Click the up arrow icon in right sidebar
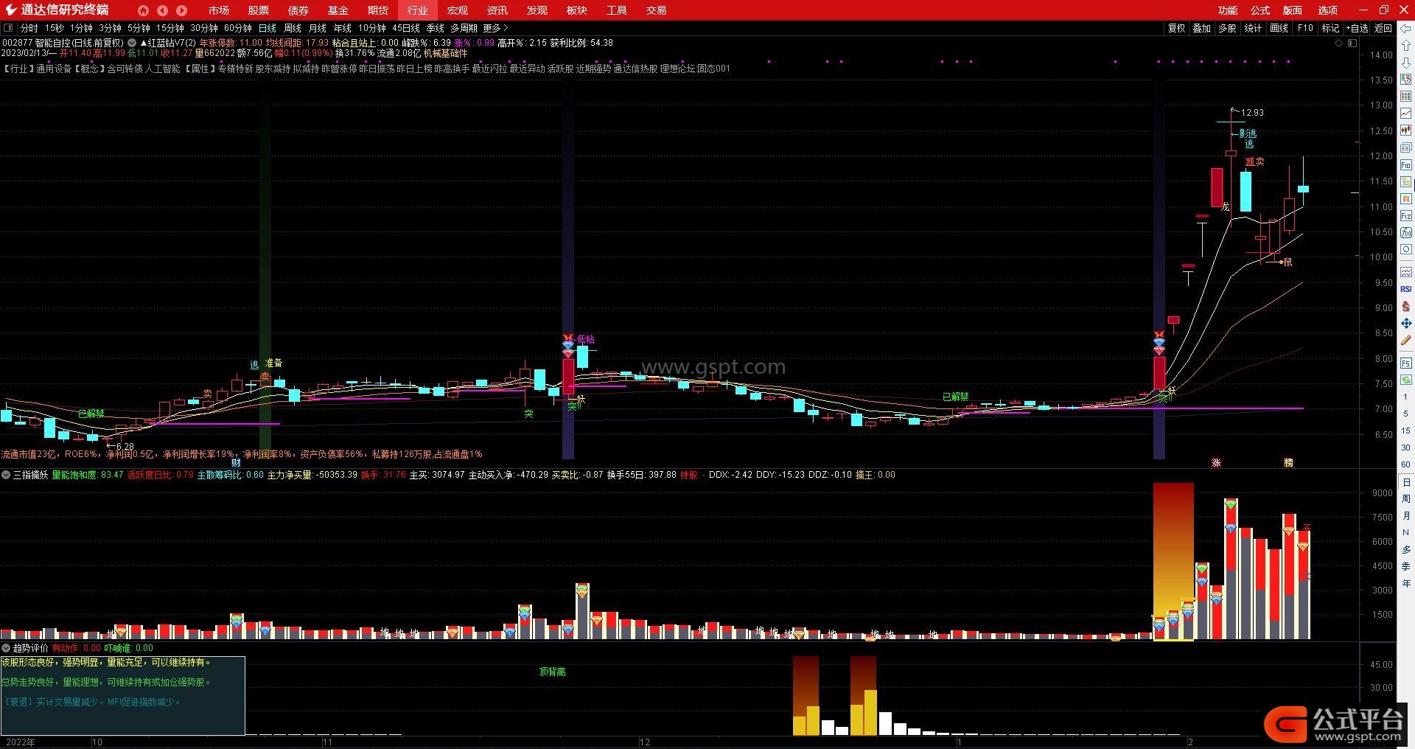This screenshot has width=1415, height=749. tap(1406, 46)
